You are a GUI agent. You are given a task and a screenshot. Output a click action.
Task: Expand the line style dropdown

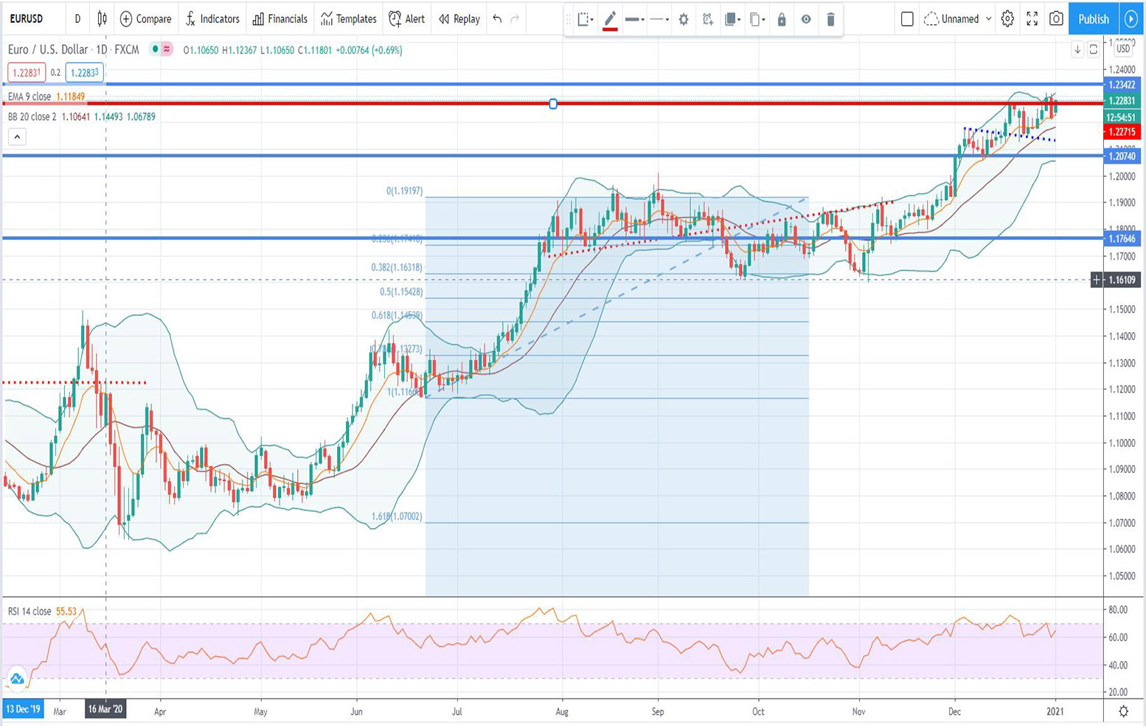[659, 19]
